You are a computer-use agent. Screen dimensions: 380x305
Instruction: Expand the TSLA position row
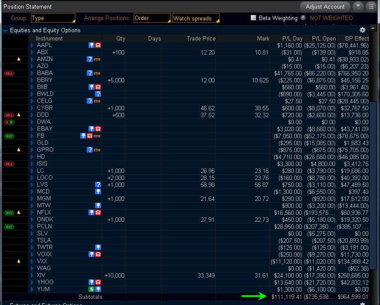point(32,241)
